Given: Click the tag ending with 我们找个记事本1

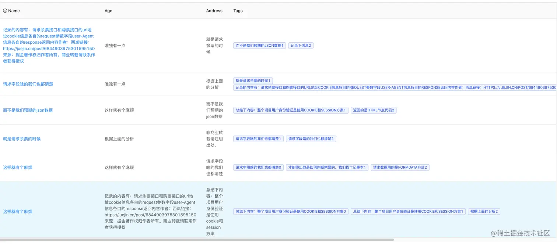Looking at the screenshot, I should [327, 168].
